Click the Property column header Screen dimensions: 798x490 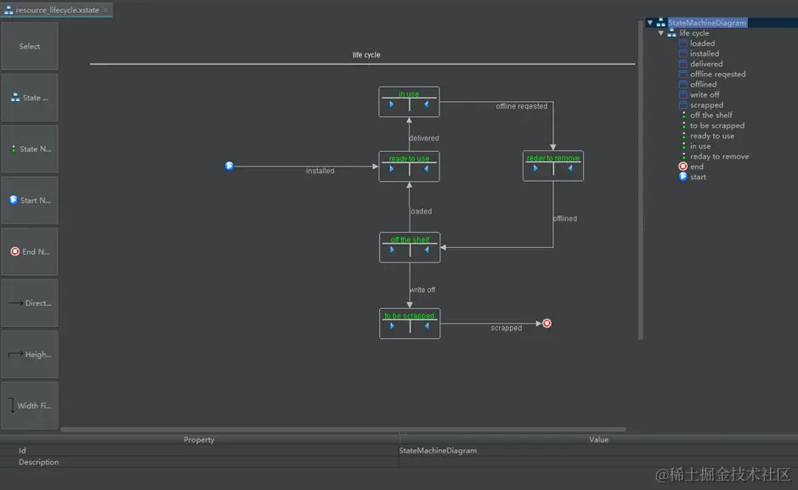[199, 440]
